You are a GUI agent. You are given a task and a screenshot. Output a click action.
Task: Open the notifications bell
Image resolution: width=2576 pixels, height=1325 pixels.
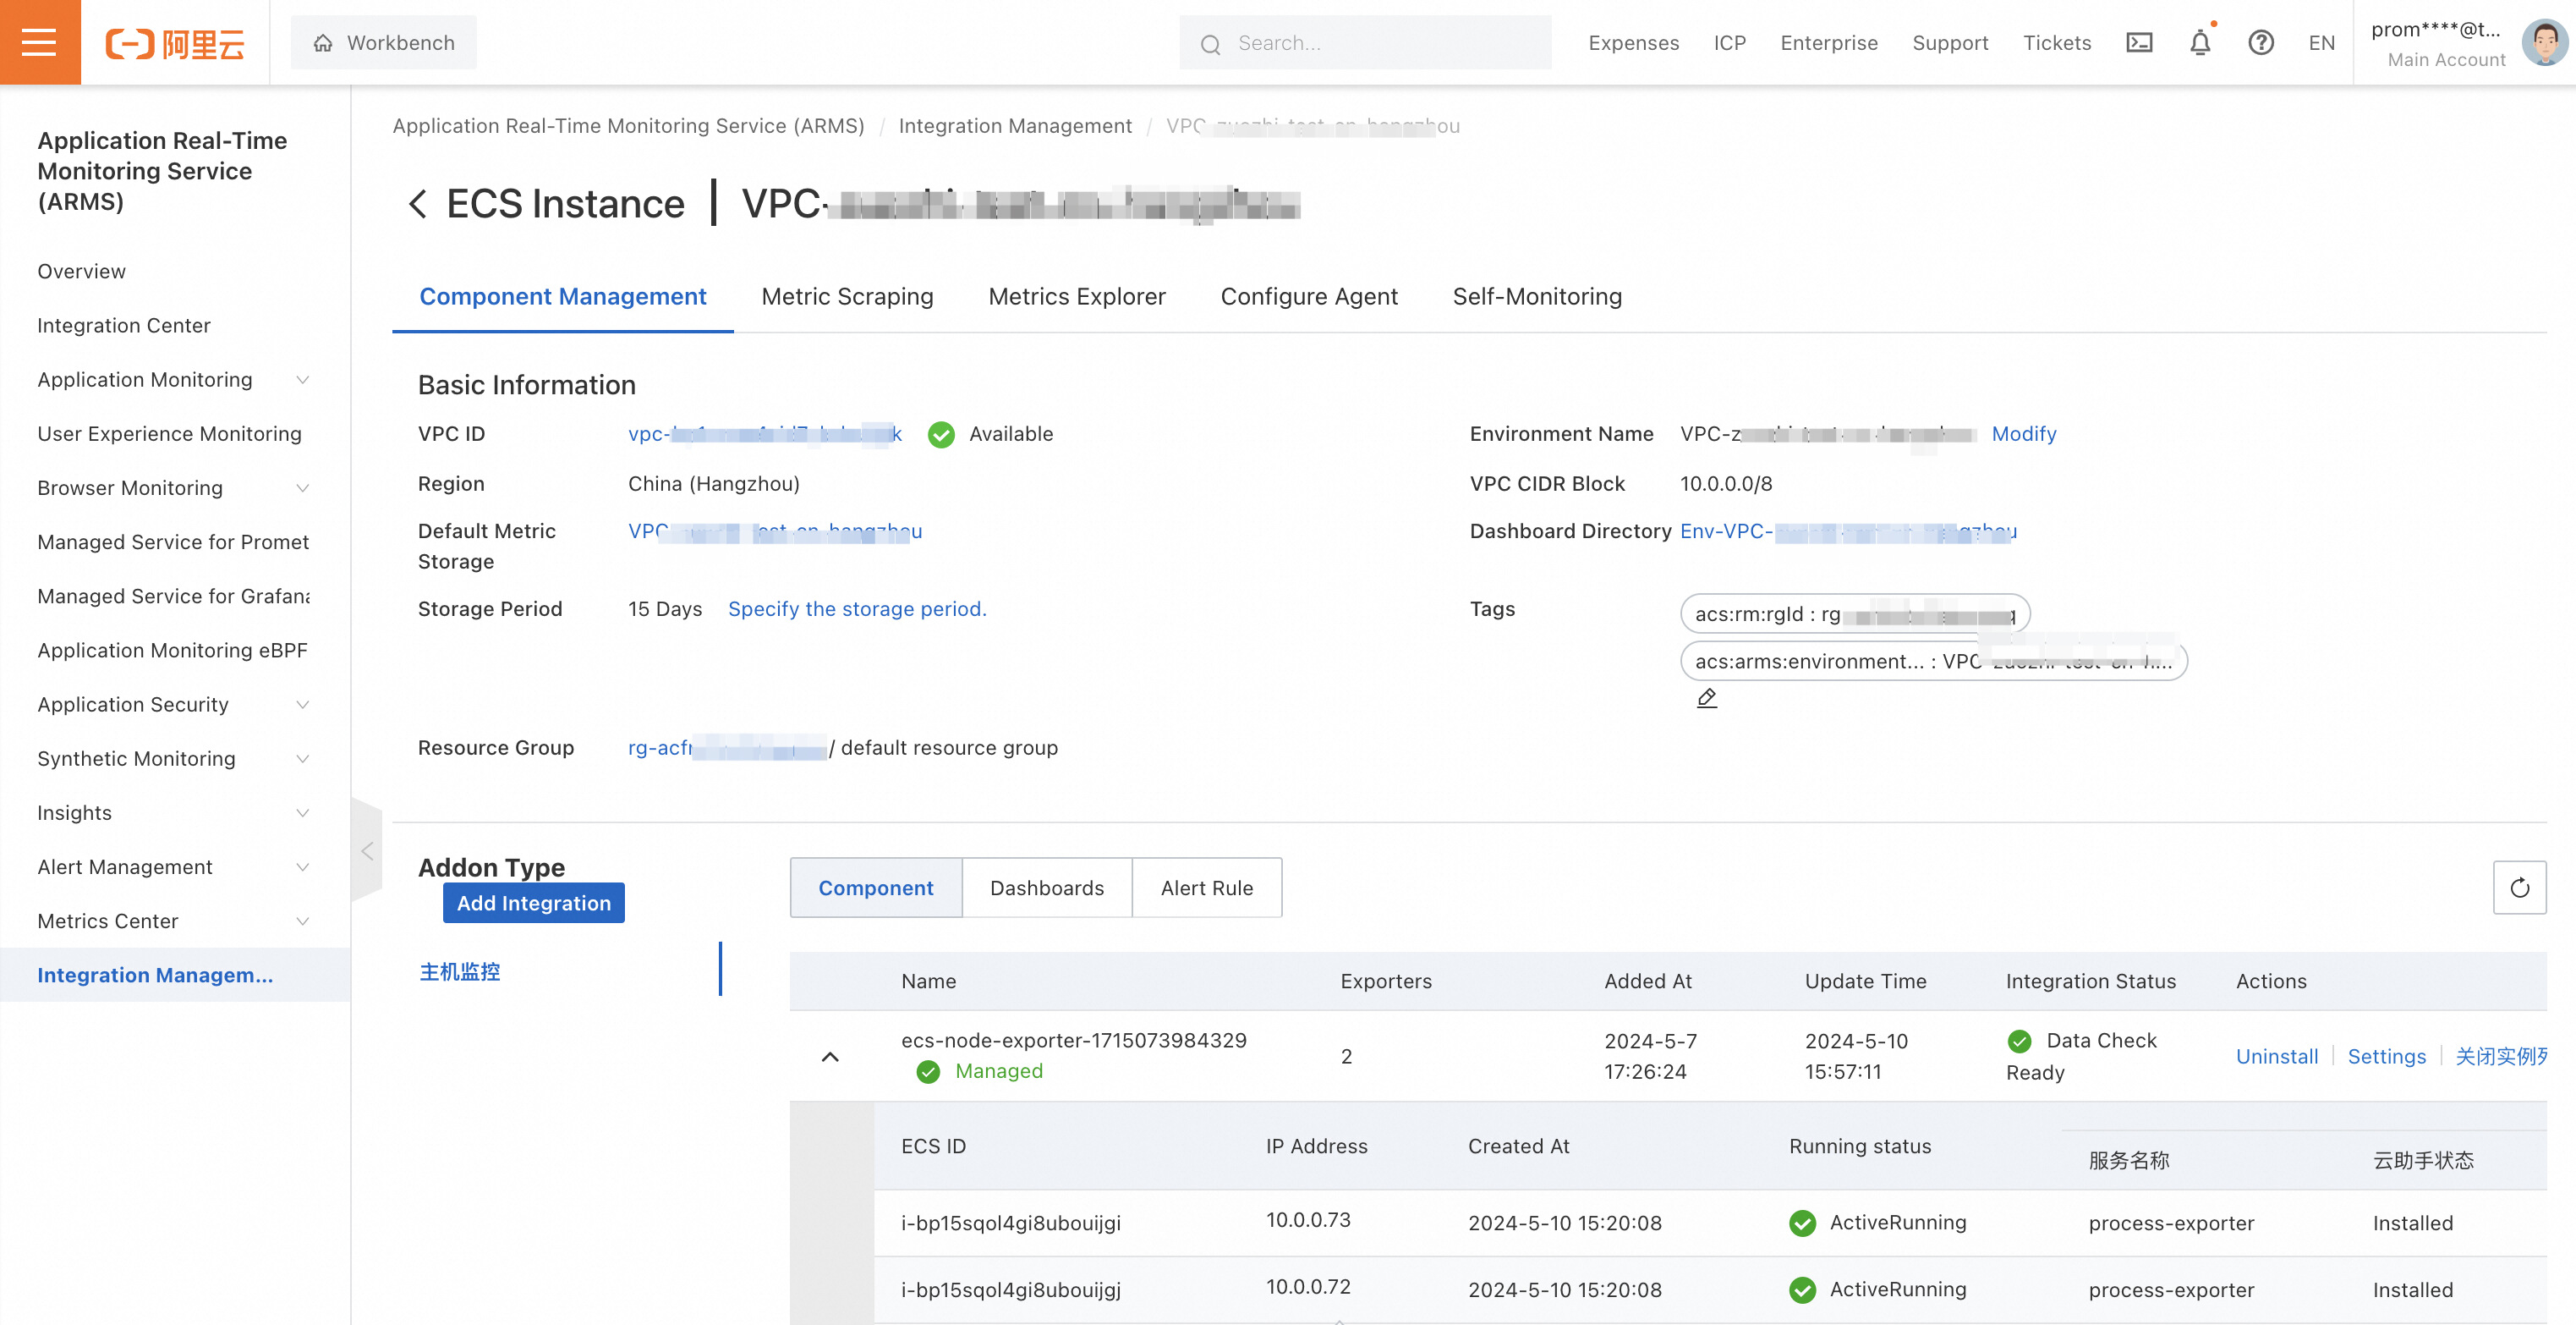point(2200,43)
